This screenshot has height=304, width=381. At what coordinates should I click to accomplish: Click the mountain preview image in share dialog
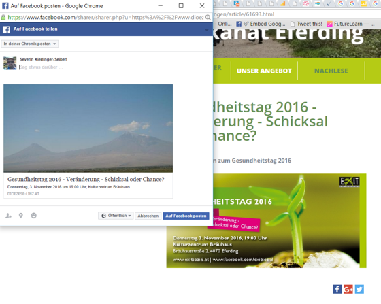coord(88,129)
